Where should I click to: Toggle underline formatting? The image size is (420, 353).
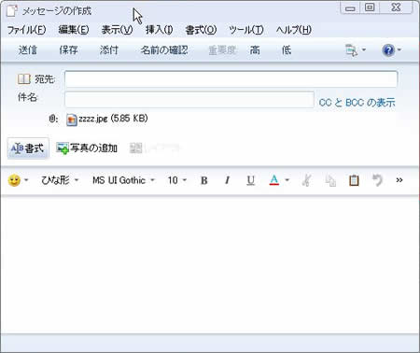click(x=250, y=180)
